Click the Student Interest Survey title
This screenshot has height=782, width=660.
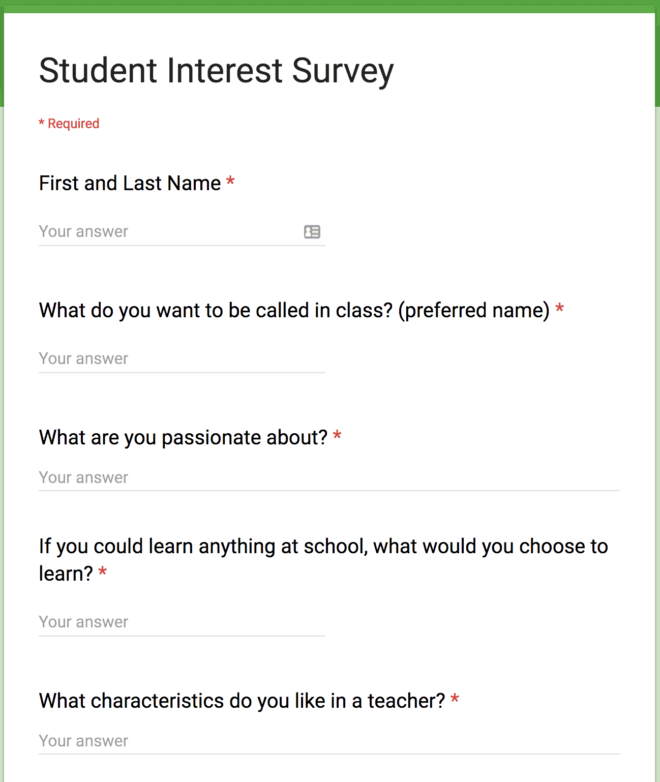(216, 70)
